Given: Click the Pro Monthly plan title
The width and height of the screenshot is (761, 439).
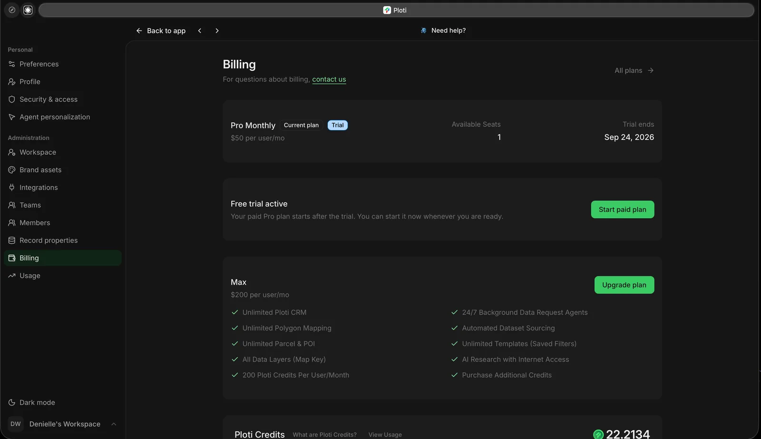Looking at the screenshot, I should point(253,125).
